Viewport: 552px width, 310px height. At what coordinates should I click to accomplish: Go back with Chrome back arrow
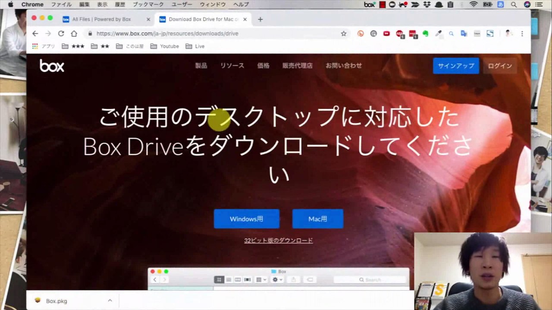(x=35, y=34)
